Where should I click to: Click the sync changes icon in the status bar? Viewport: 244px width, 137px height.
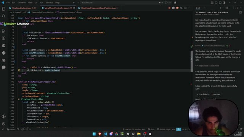pyautogui.click(x=18, y=129)
